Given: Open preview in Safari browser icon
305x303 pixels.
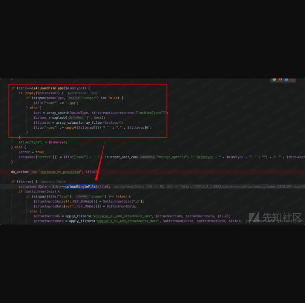Looking at the screenshot, I should click(286, 79).
